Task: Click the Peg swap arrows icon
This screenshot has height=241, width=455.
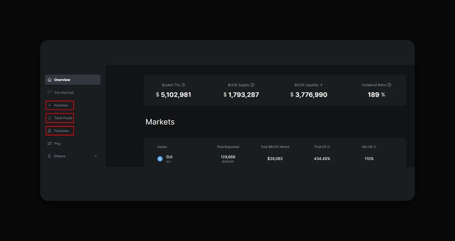Action: click(x=50, y=143)
